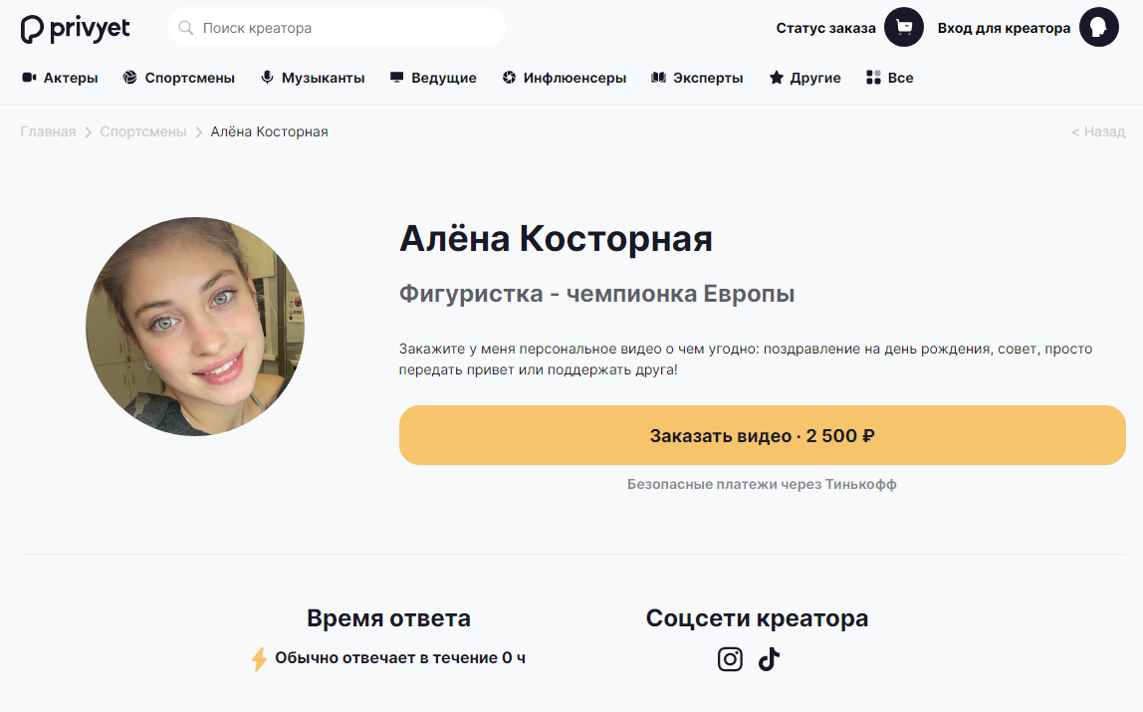Click Алёна Косторная's profile photo
The height and width of the screenshot is (712, 1143).
coord(195,327)
